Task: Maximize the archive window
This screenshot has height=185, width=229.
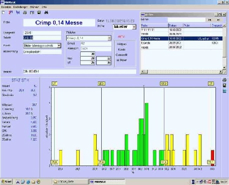Action: pos(220,14)
